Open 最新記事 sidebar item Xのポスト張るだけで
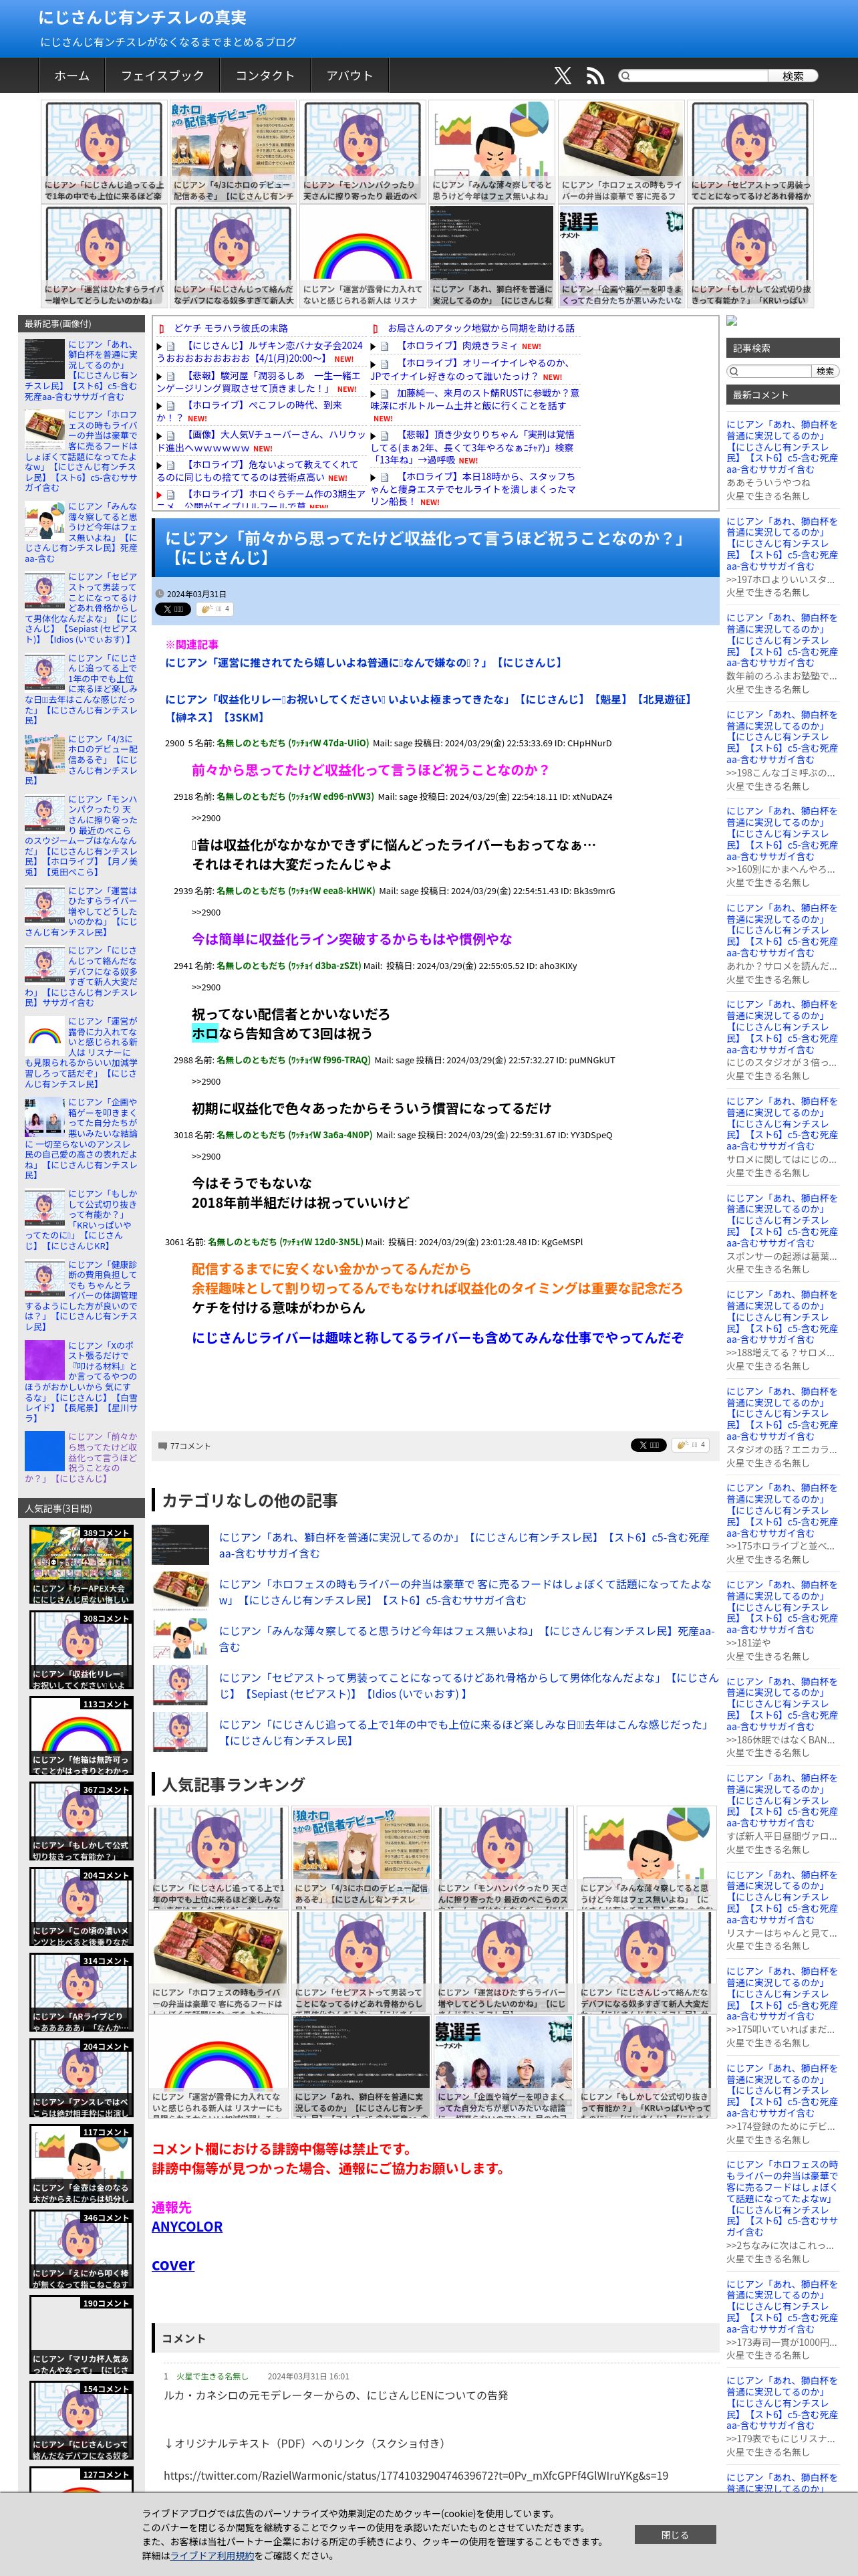This screenshot has height=2576, width=858. (x=82, y=1381)
